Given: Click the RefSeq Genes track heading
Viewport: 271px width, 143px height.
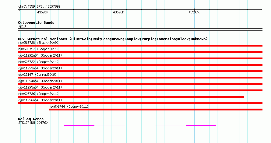Looking at the screenshot, I should [x=31, y=119].
